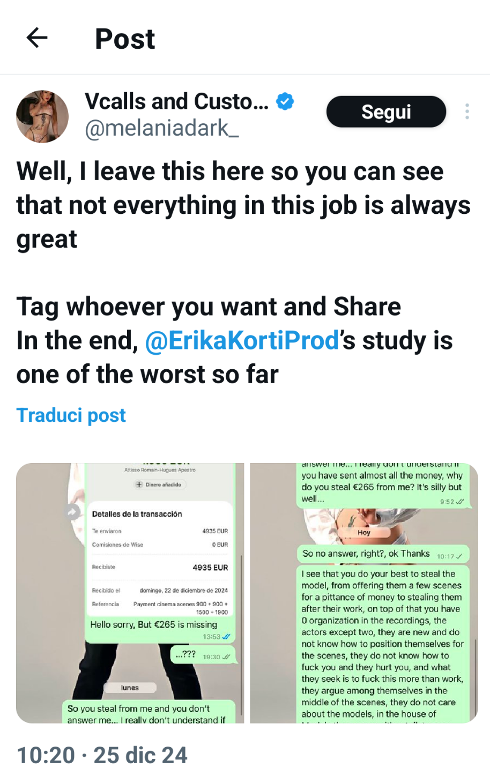Tap the Segui follow button
This screenshot has height=775, width=490.
point(386,111)
